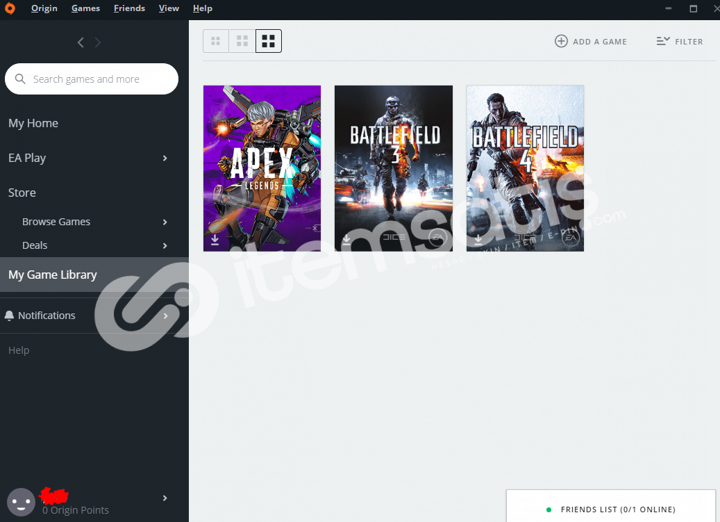Viewport: 720px width, 522px height.
Task: Click the Origin logo icon
Action: point(10,8)
